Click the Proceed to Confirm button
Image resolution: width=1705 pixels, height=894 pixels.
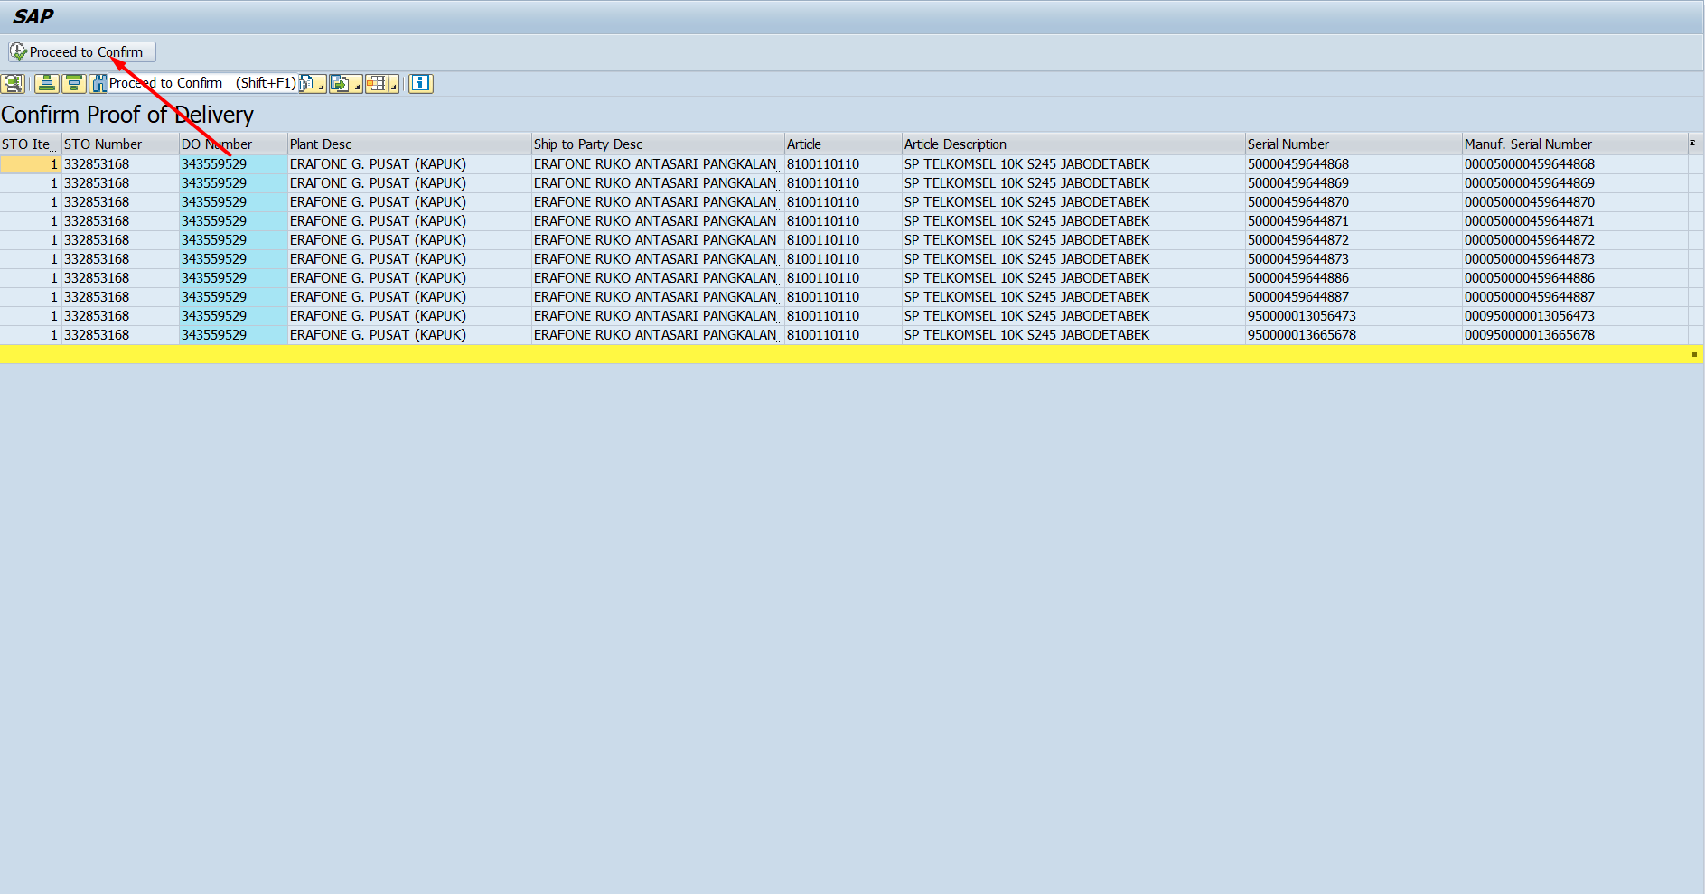coord(82,52)
